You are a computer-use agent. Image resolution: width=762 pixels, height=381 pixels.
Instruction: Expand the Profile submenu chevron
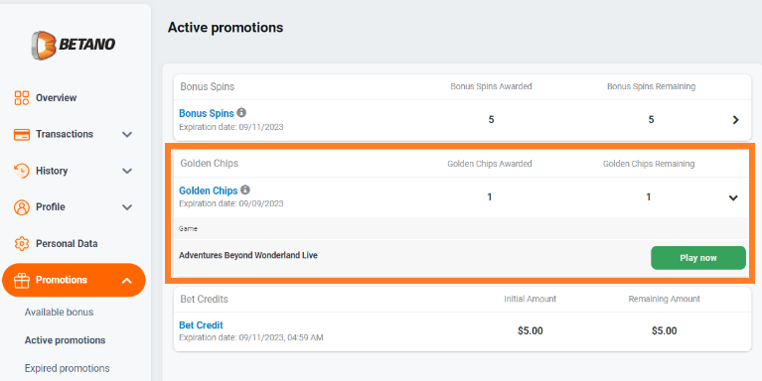click(127, 207)
